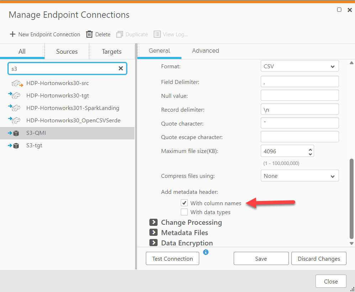The width and height of the screenshot is (355, 292).
Task: Uncheck the With column names checkbox
Action: pyautogui.click(x=184, y=203)
